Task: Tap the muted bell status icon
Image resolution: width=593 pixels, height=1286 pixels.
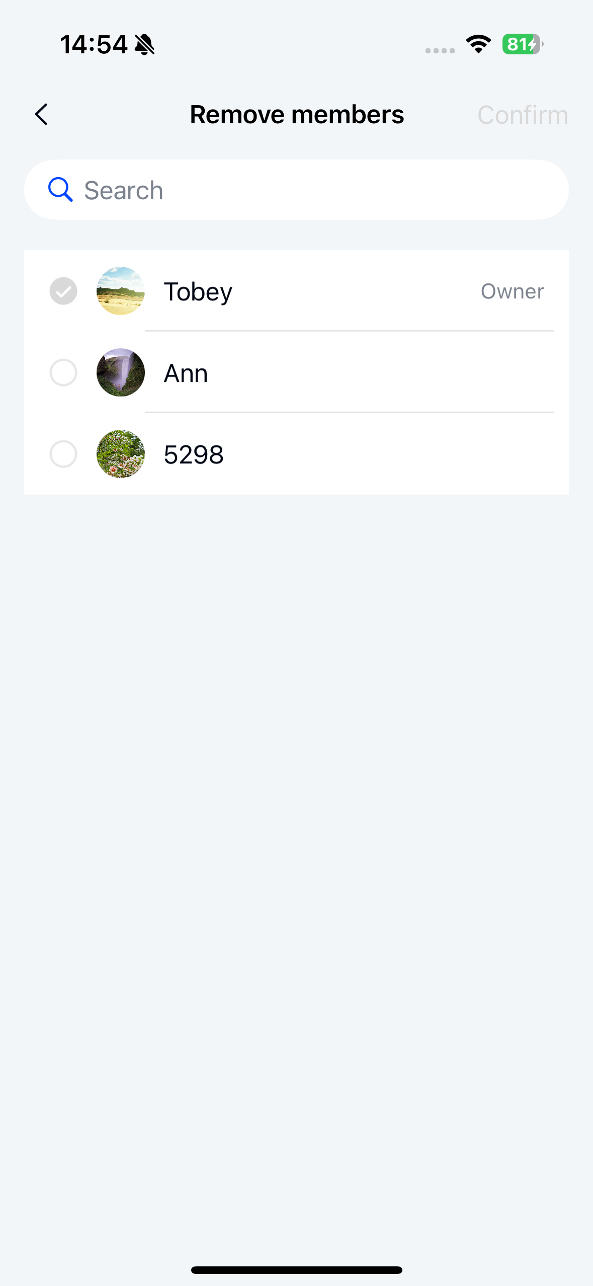Action: tap(145, 44)
